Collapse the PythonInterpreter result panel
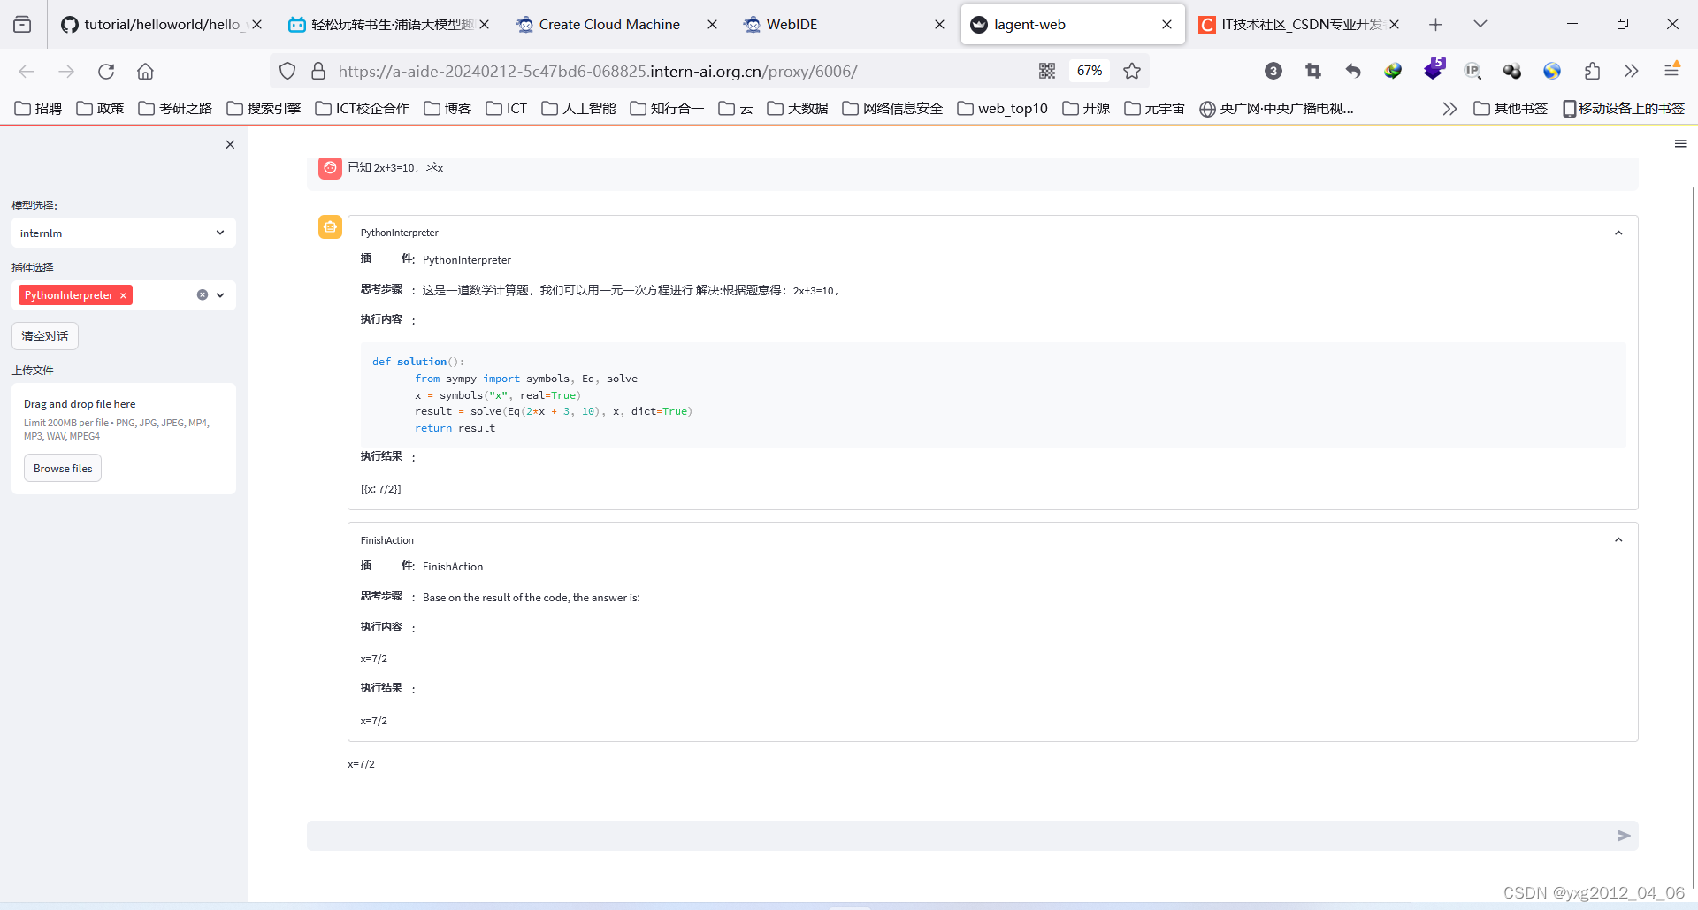1698x910 pixels. tap(1618, 233)
